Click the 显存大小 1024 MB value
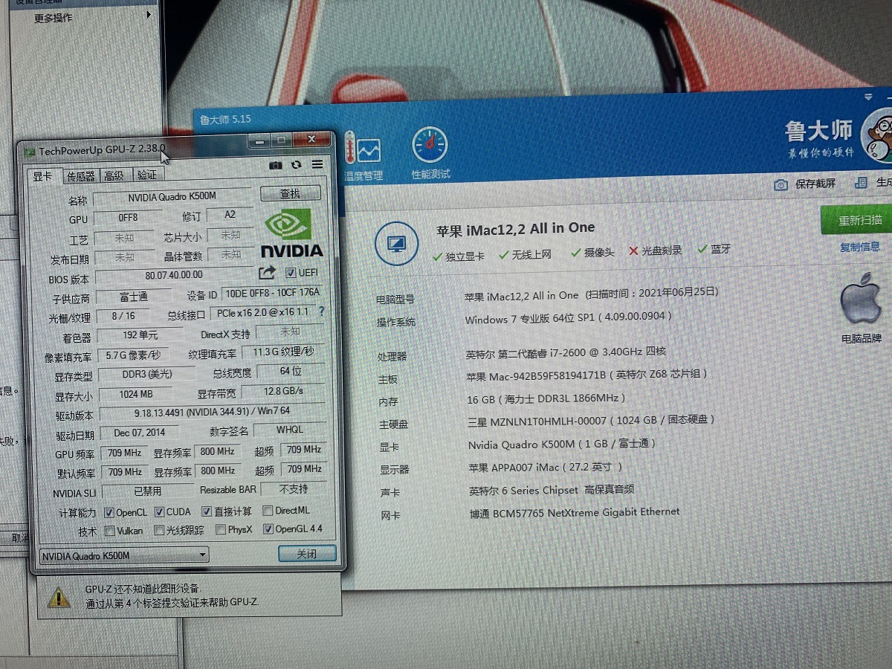The width and height of the screenshot is (892, 669). coord(135,394)
